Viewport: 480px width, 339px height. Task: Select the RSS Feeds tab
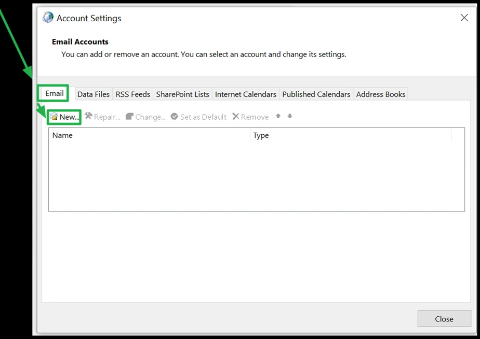pyautogui.click(x=133, y=94)
